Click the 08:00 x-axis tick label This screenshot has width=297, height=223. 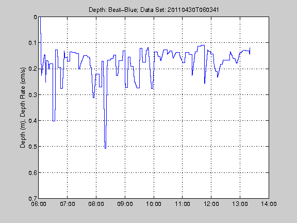tap(96, 204)
